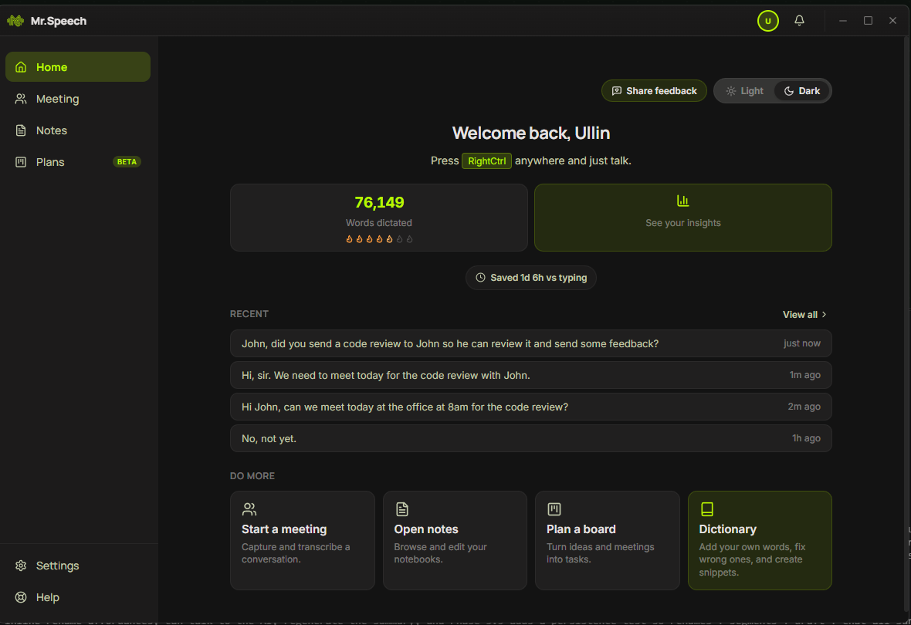Click the clock icon in the saved time pill

click(x=480, y=278)
